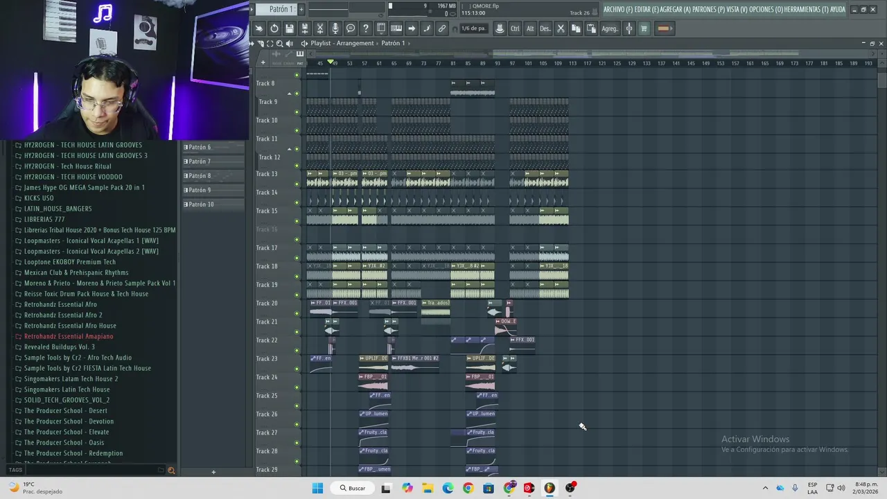Open the 1/6 de pa. snap dropdown
Screen dimensions: 887x499
tap(475, 28)
